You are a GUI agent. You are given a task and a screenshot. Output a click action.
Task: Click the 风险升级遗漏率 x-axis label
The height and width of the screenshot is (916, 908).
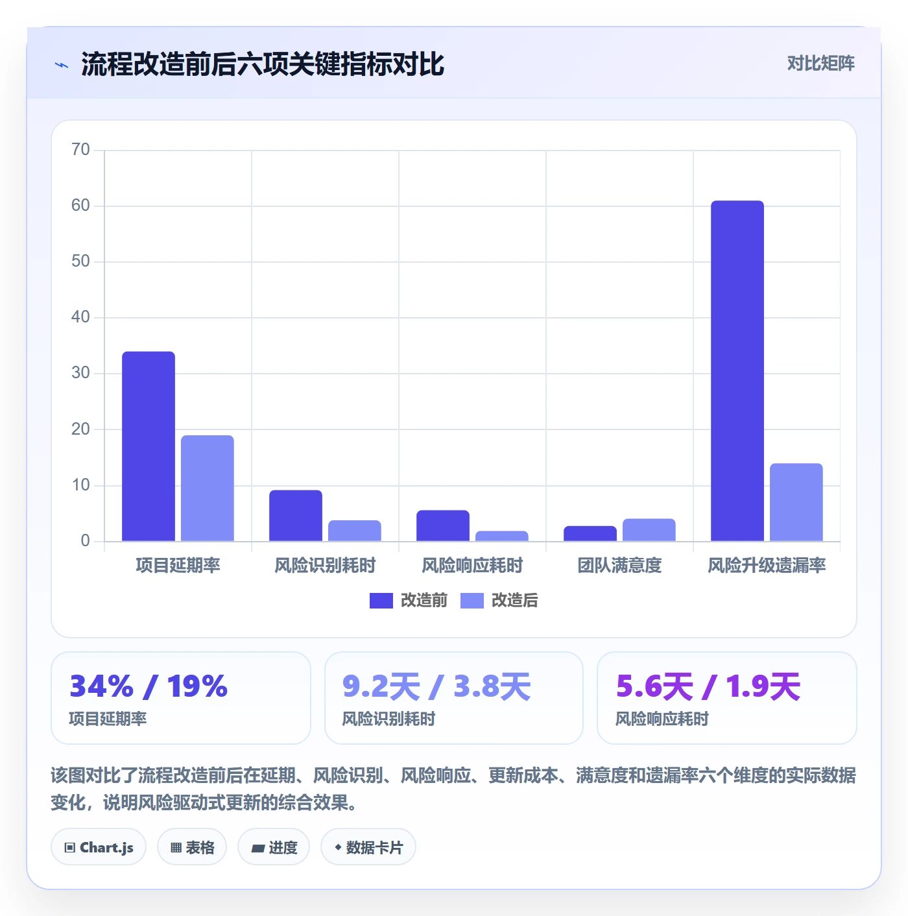[767, 566]
